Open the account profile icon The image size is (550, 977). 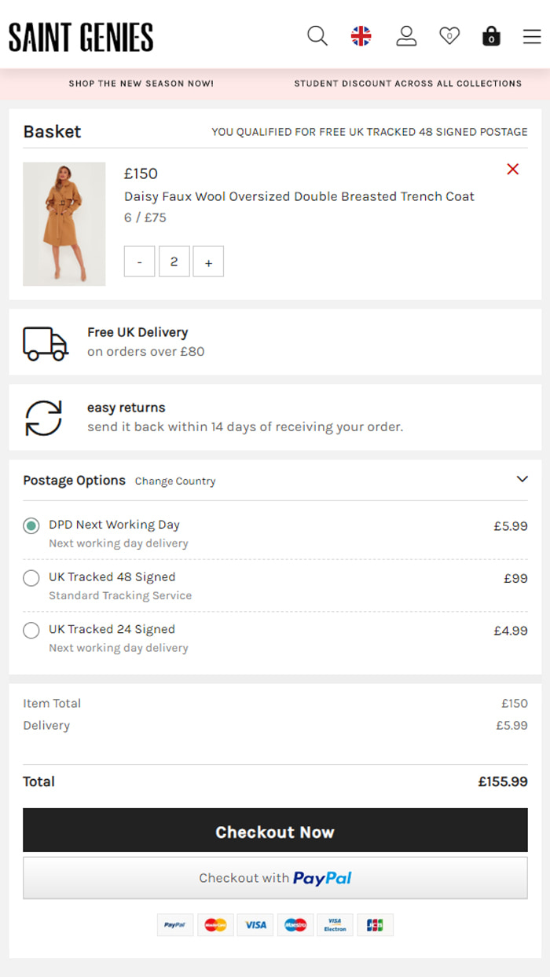pos(406,36)
